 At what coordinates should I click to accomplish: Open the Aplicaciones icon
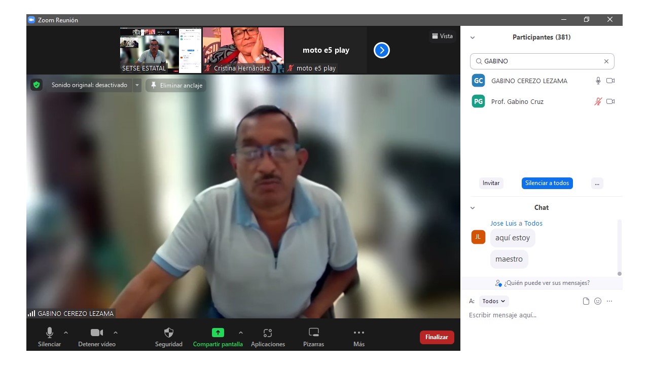[268, 333]
